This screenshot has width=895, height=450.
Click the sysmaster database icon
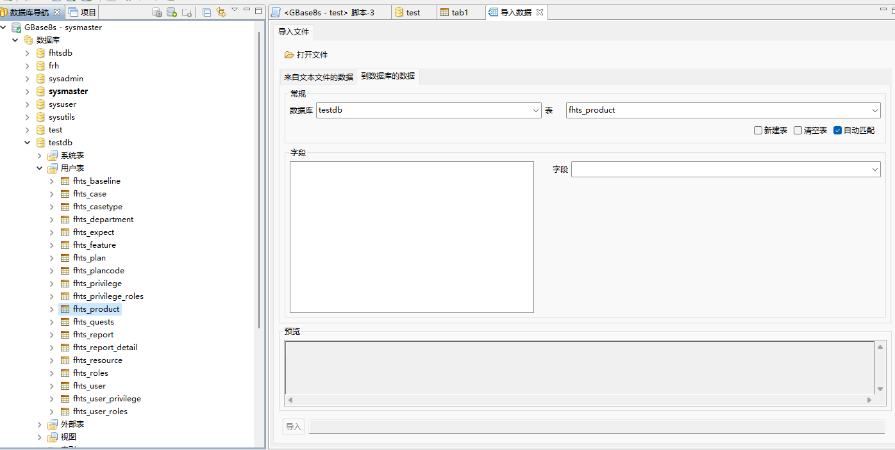[x=40, y=92]
